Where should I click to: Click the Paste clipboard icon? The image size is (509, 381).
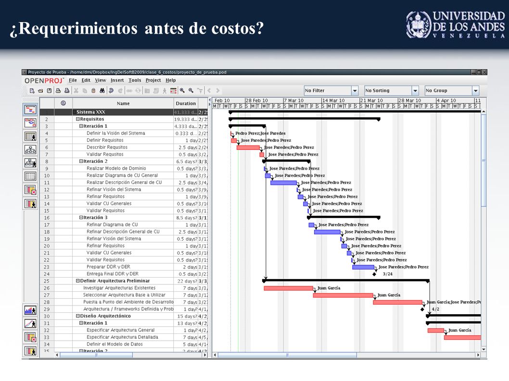(x=93, y=91)
